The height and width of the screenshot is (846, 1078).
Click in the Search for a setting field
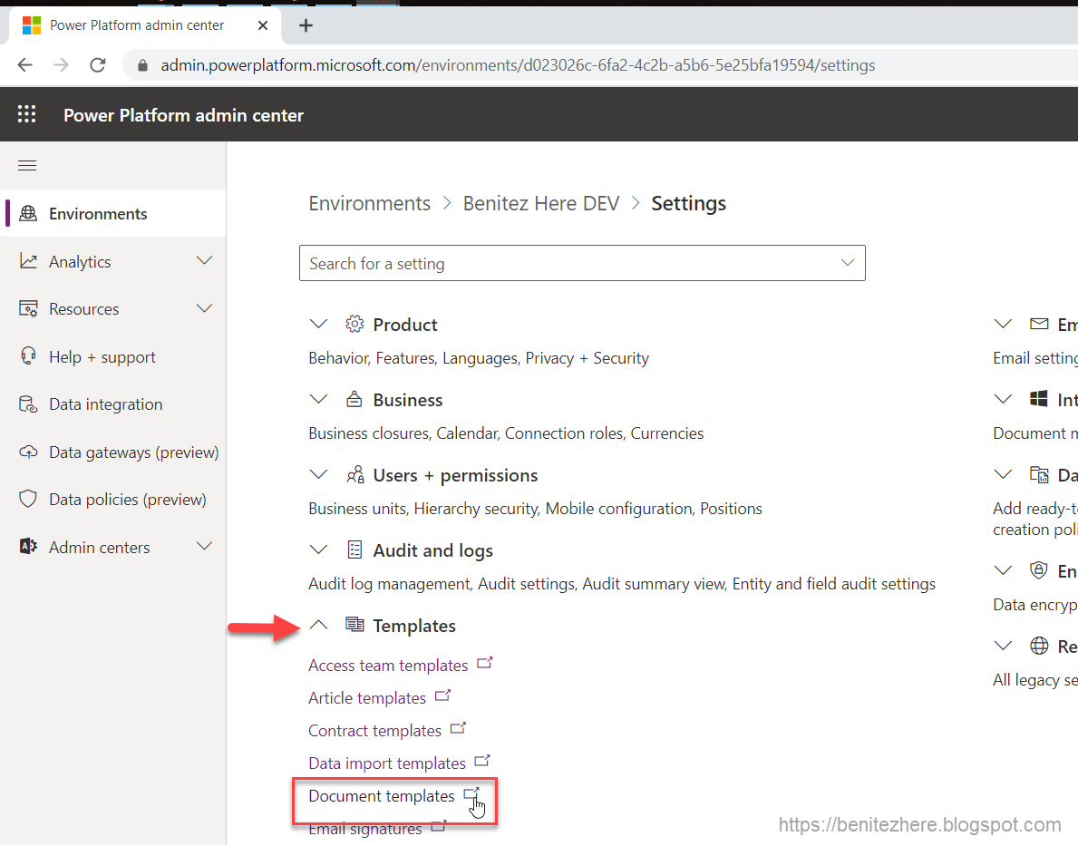coord(582,263)
